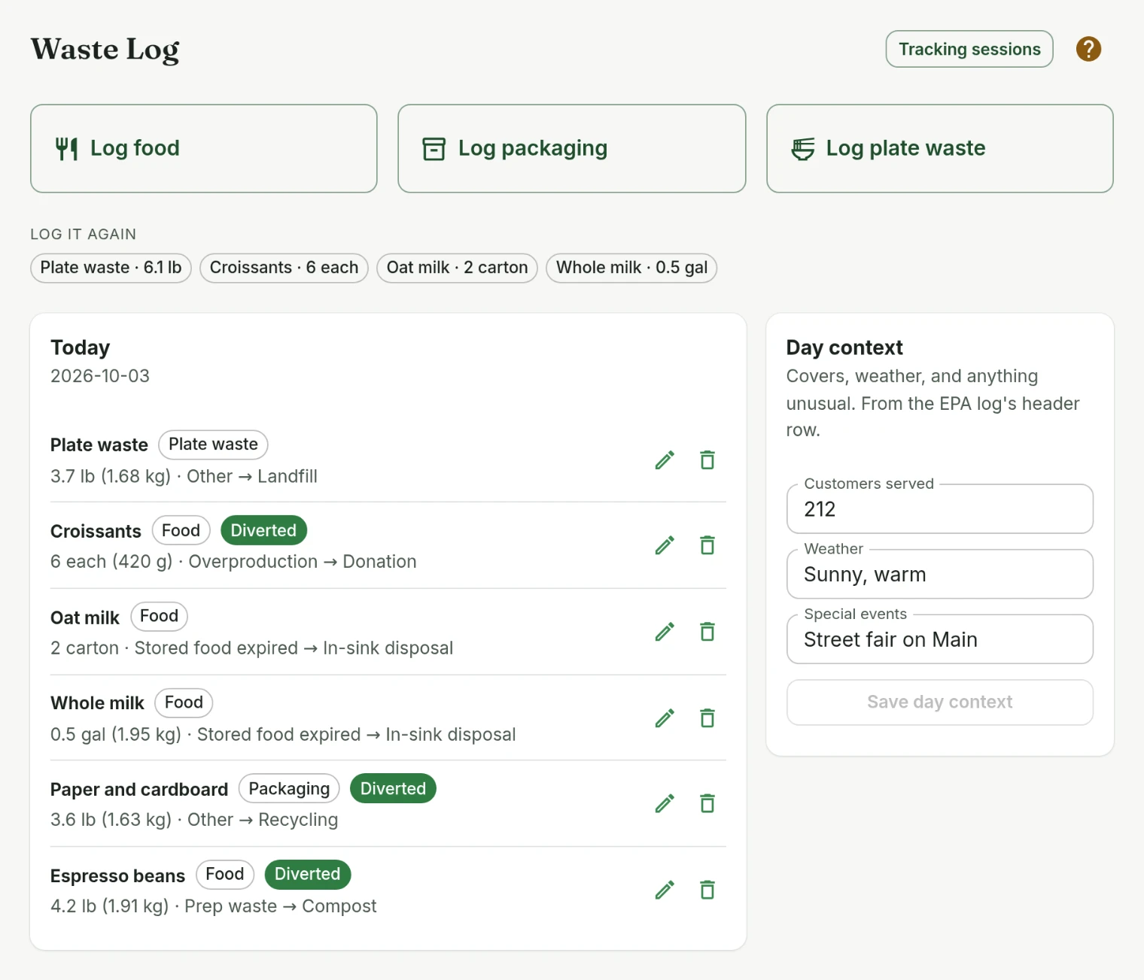Edit the Plate waste entry

point(665,460)
